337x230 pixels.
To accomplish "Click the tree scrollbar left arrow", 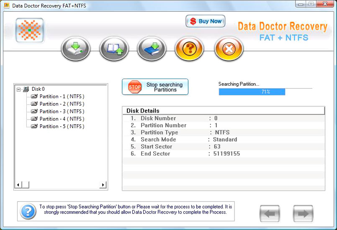I will tap(18, 185).
